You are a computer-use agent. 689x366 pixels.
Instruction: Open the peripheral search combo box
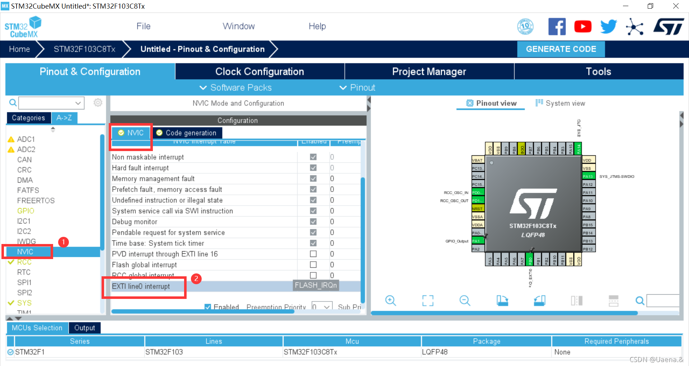pyautogui.click(x=51, y=103)
